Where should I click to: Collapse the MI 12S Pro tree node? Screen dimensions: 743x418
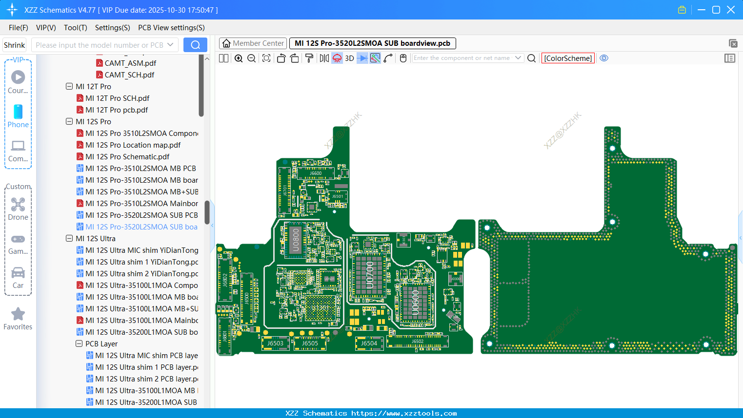point(69,121)
